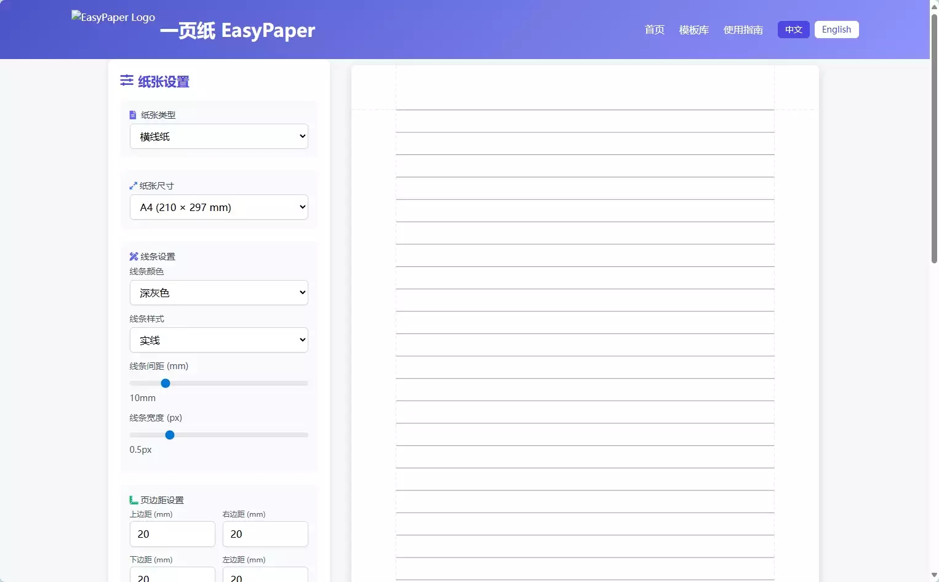Open 模板库 in the navigation
939x582 pixels.
tap(694, 30)
